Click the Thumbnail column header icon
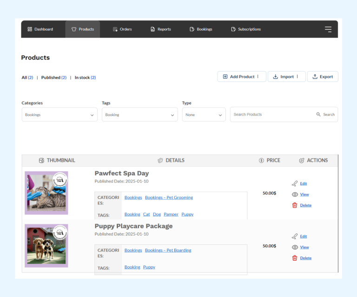 pyautogui.click(x=41, y=161)
